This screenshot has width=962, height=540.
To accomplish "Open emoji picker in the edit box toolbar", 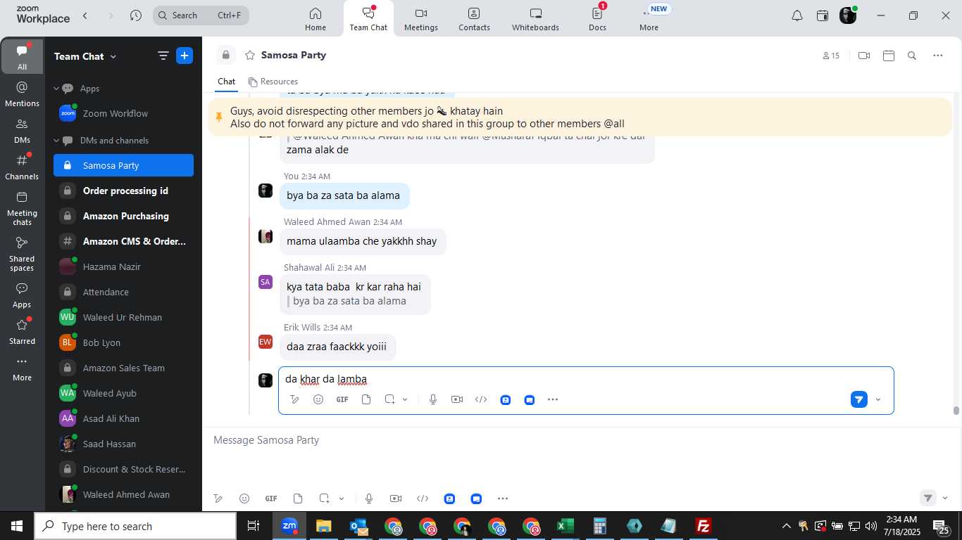I will [318, 399].
